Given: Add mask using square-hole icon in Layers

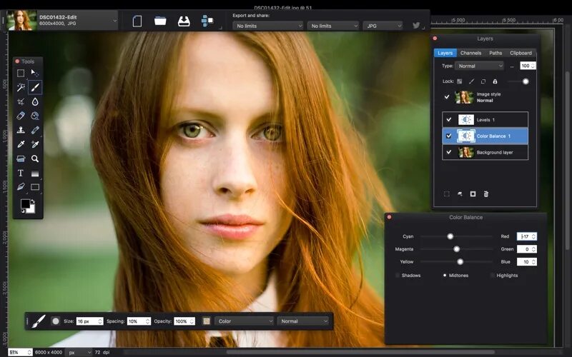Looking at the screenshot, I should [473, 193].
